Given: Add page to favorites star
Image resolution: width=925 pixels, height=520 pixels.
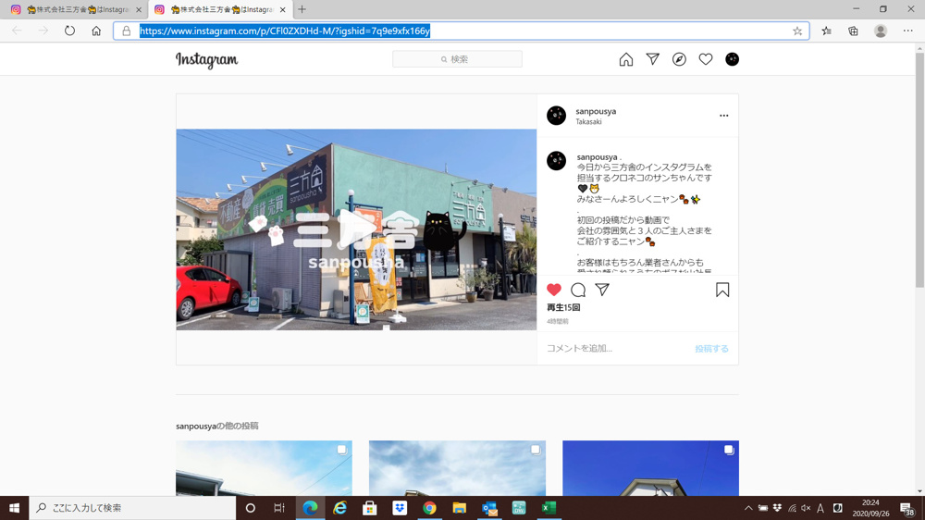Looking at the screenshot, I should [x=797, y=31].
